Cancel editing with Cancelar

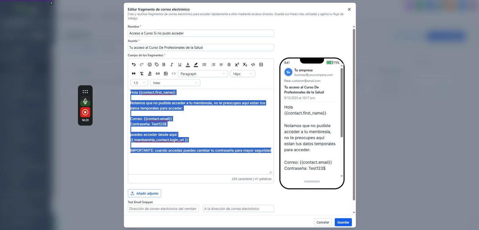coord(323,222)
